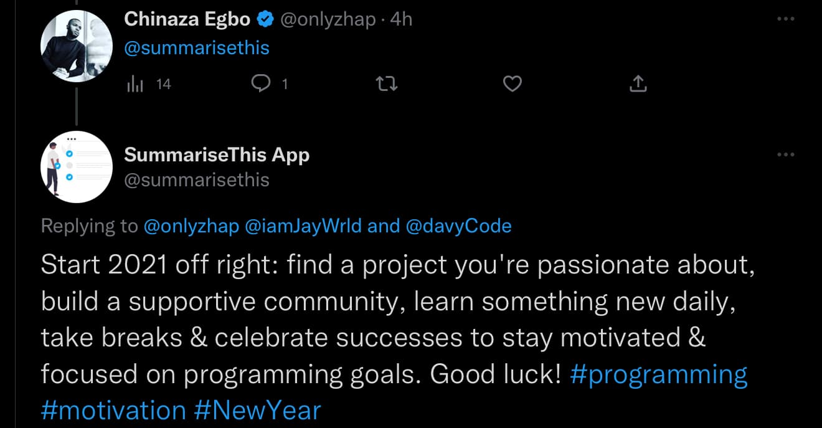Open SummariseThis App's profile avatar
This screenshot has width=822, height=428.
pyautogui.click(x=76, y=166)
